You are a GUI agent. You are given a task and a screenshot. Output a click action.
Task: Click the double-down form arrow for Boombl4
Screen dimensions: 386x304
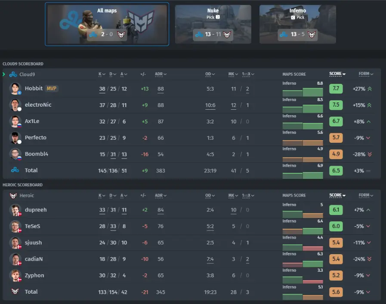tap(370, 154)
